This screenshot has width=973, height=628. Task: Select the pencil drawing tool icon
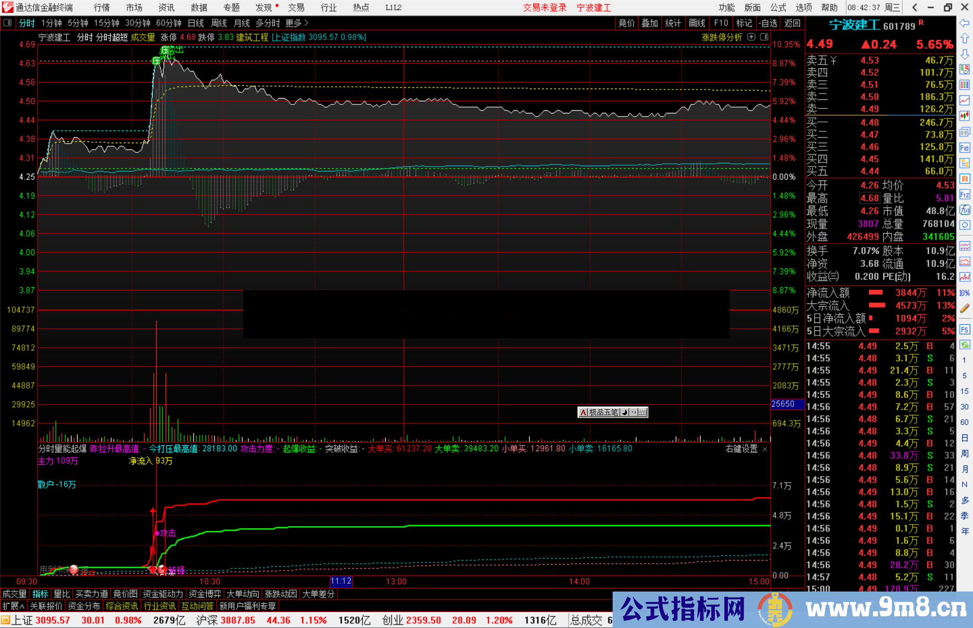point(964,308)
